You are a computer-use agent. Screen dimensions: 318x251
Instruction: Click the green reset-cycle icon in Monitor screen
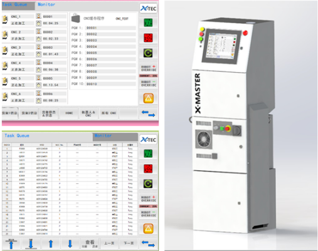click(148, 53)
